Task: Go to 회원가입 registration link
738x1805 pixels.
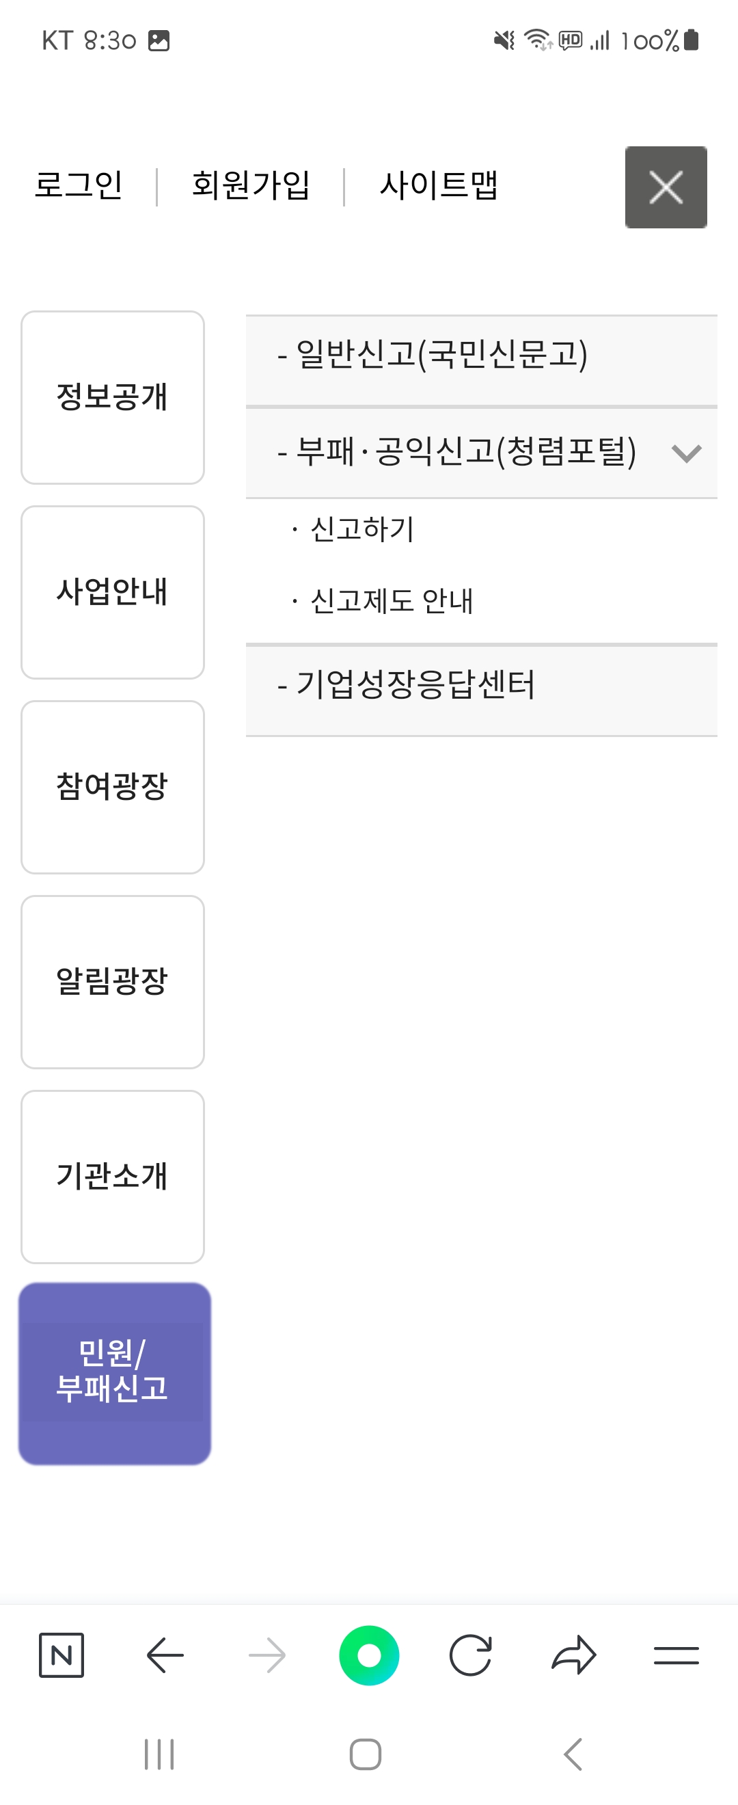Action: pos(250,186)
